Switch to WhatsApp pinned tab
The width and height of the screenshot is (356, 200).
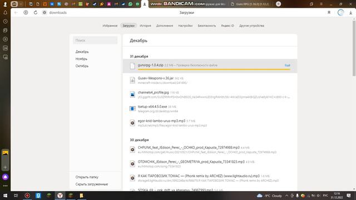coord(130,4)
